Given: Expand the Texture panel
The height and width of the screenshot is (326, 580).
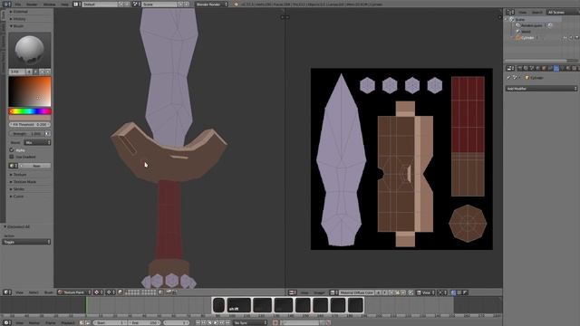Looking at the screenshot, I should (19, 175).
